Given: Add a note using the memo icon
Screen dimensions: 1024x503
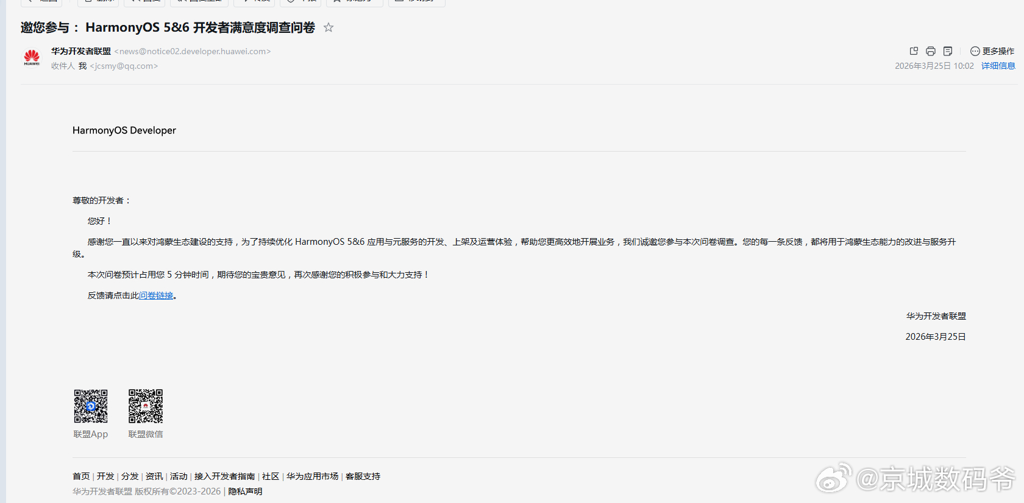Looking at the screenshot, I should [x=948, y=51].
